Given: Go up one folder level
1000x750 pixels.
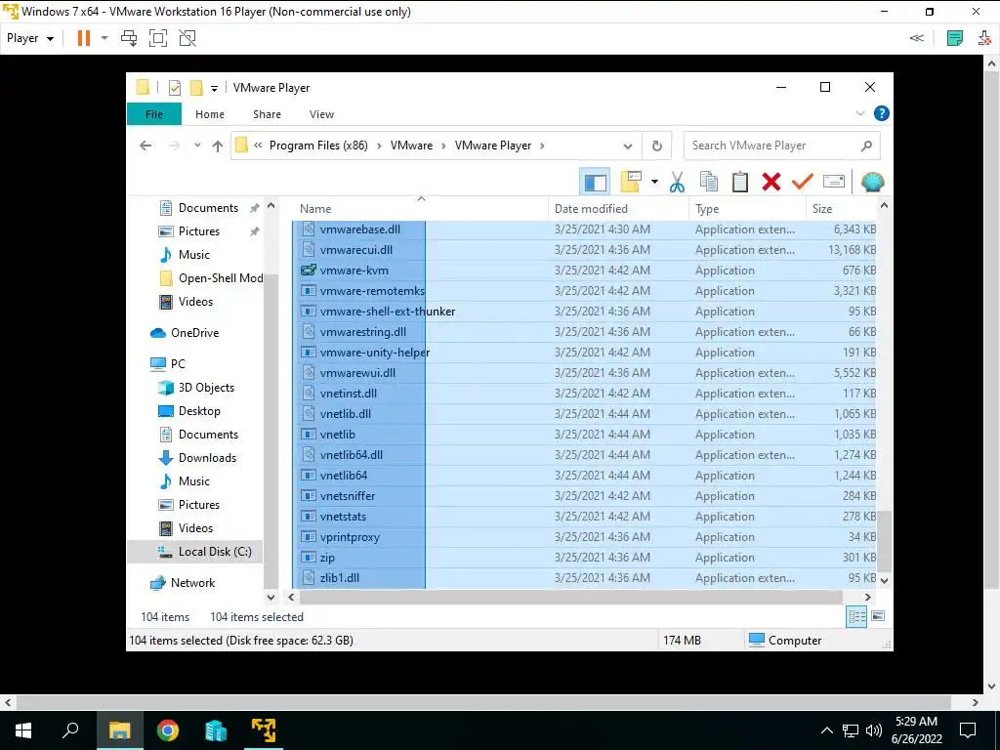Looking at the screenshot, I should point(218,146).
